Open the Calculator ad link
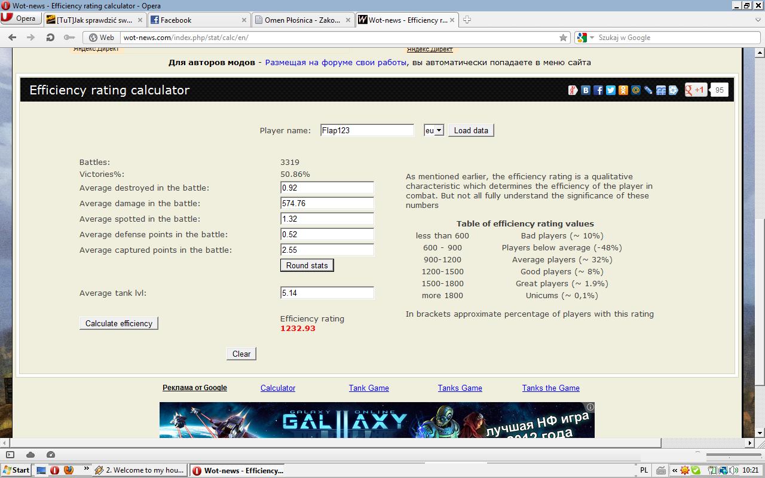The height and width of the screenshot is (478, 765). pyautogui.click(x=278, y=388)
